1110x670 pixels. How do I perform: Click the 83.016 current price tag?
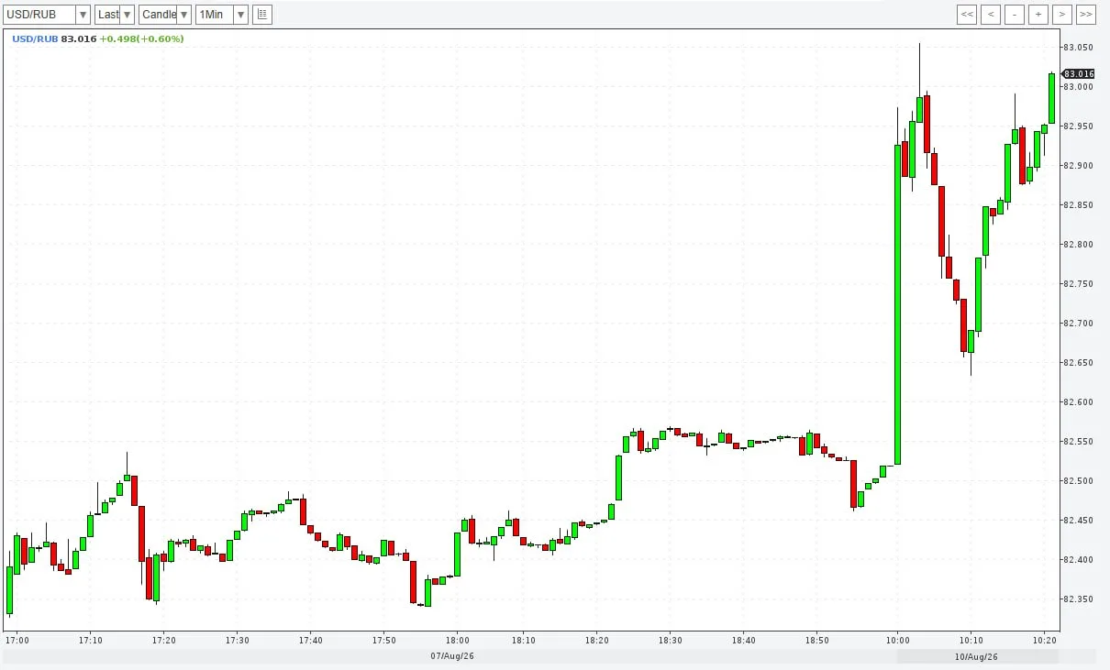pos(1078,73)
